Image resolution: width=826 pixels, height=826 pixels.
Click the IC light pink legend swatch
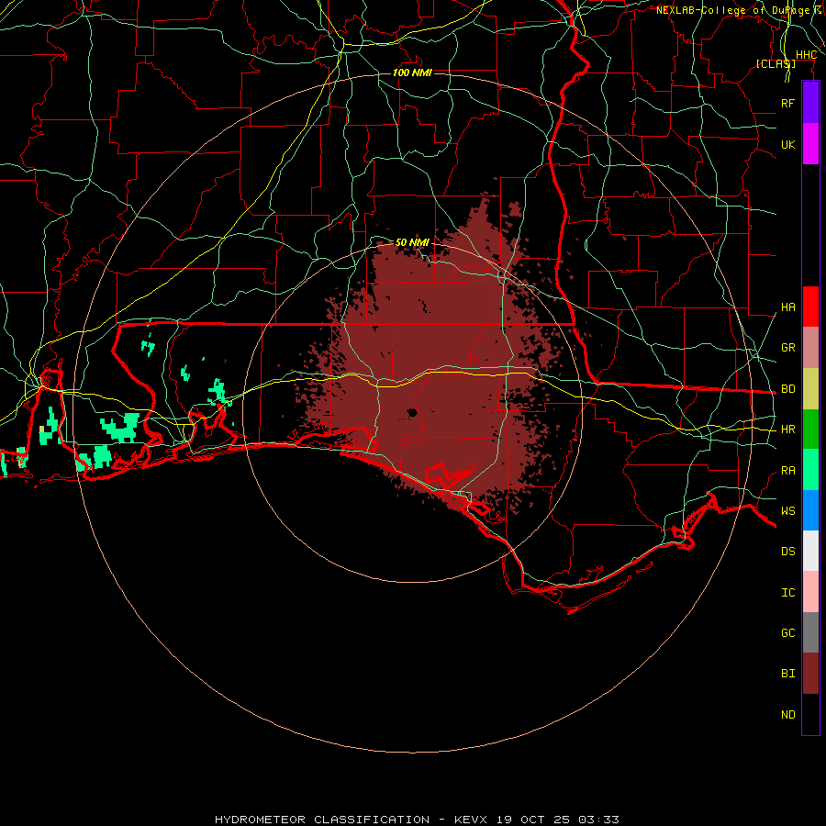810,592
